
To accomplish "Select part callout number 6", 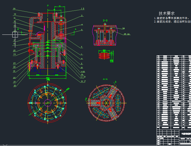I will [82, 47].
